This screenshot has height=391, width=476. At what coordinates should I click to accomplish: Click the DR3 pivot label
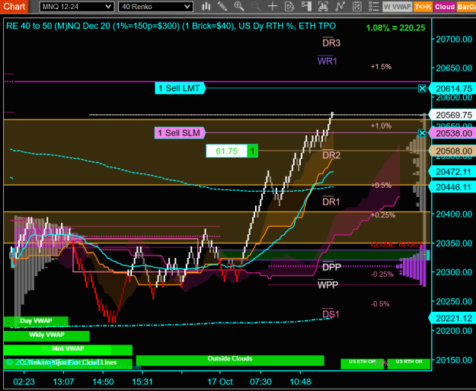331,43
